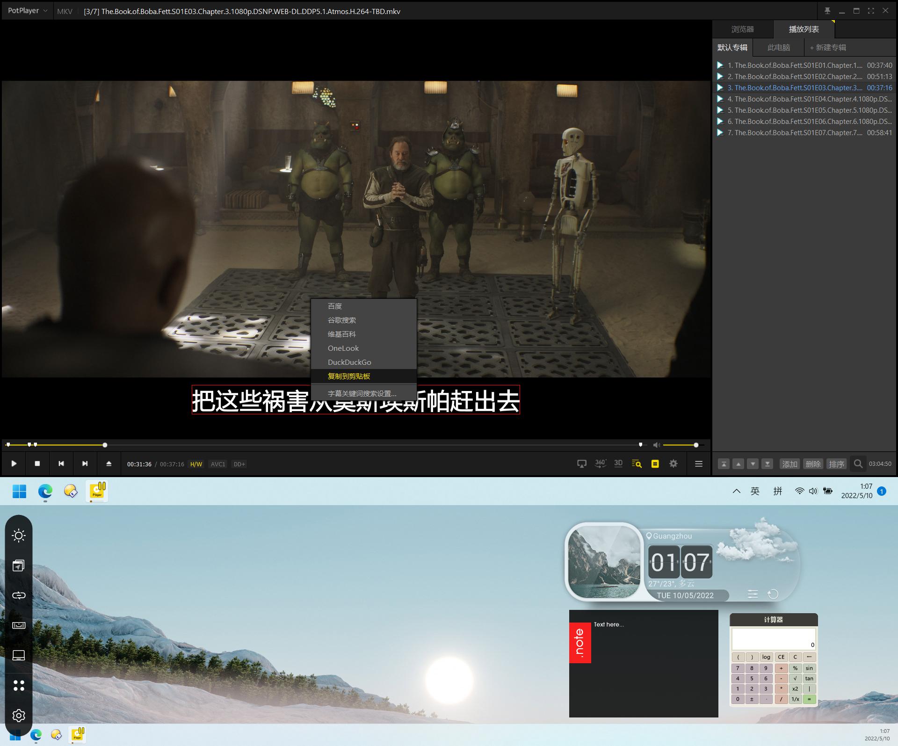Open the settings gear in control bar
Image resolution: width=898 pixels, height=746 pixels.
[673, 464]
